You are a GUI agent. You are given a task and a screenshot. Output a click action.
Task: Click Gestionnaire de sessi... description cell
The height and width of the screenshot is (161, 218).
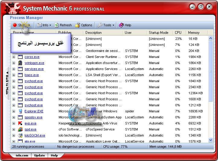[x=103, y=51]
